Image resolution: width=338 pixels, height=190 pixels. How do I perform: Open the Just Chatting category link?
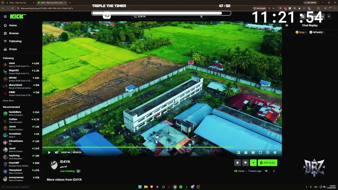click(67, 171)
